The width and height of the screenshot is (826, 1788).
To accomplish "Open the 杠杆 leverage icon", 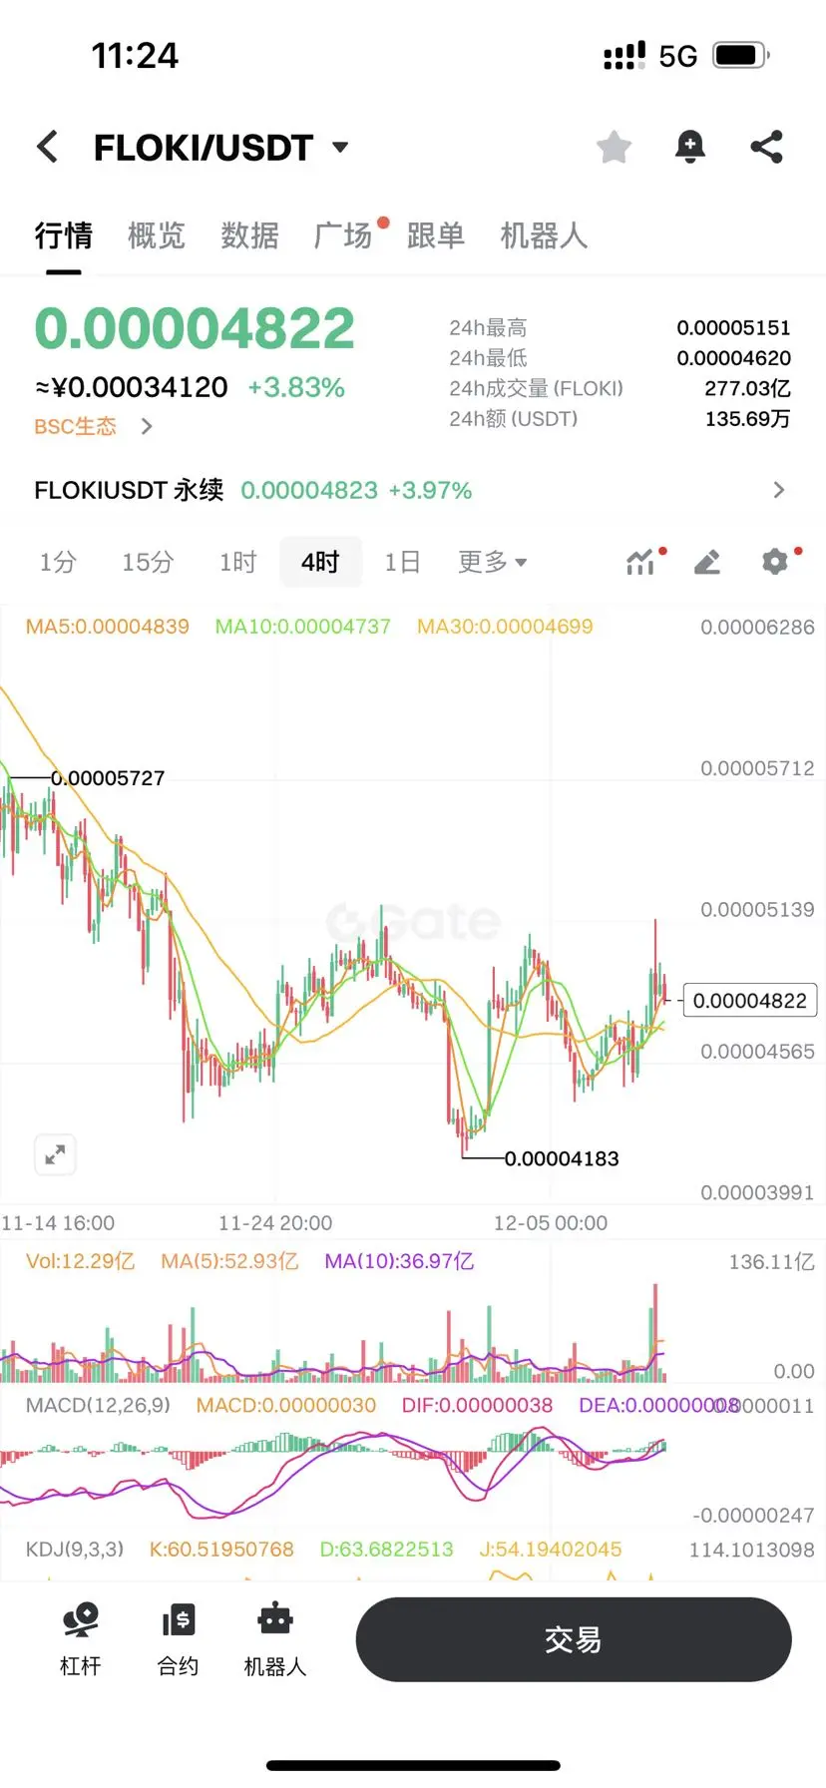I will coord(80,1638).
